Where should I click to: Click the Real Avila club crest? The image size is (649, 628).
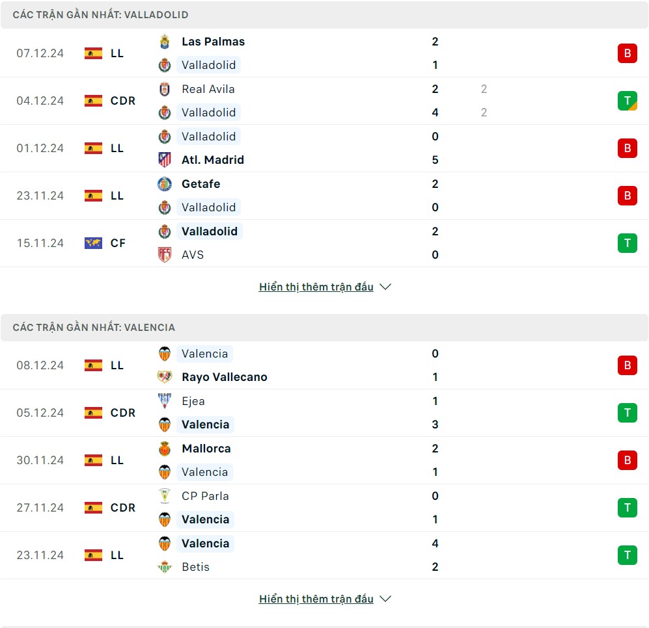pos(165,89)
